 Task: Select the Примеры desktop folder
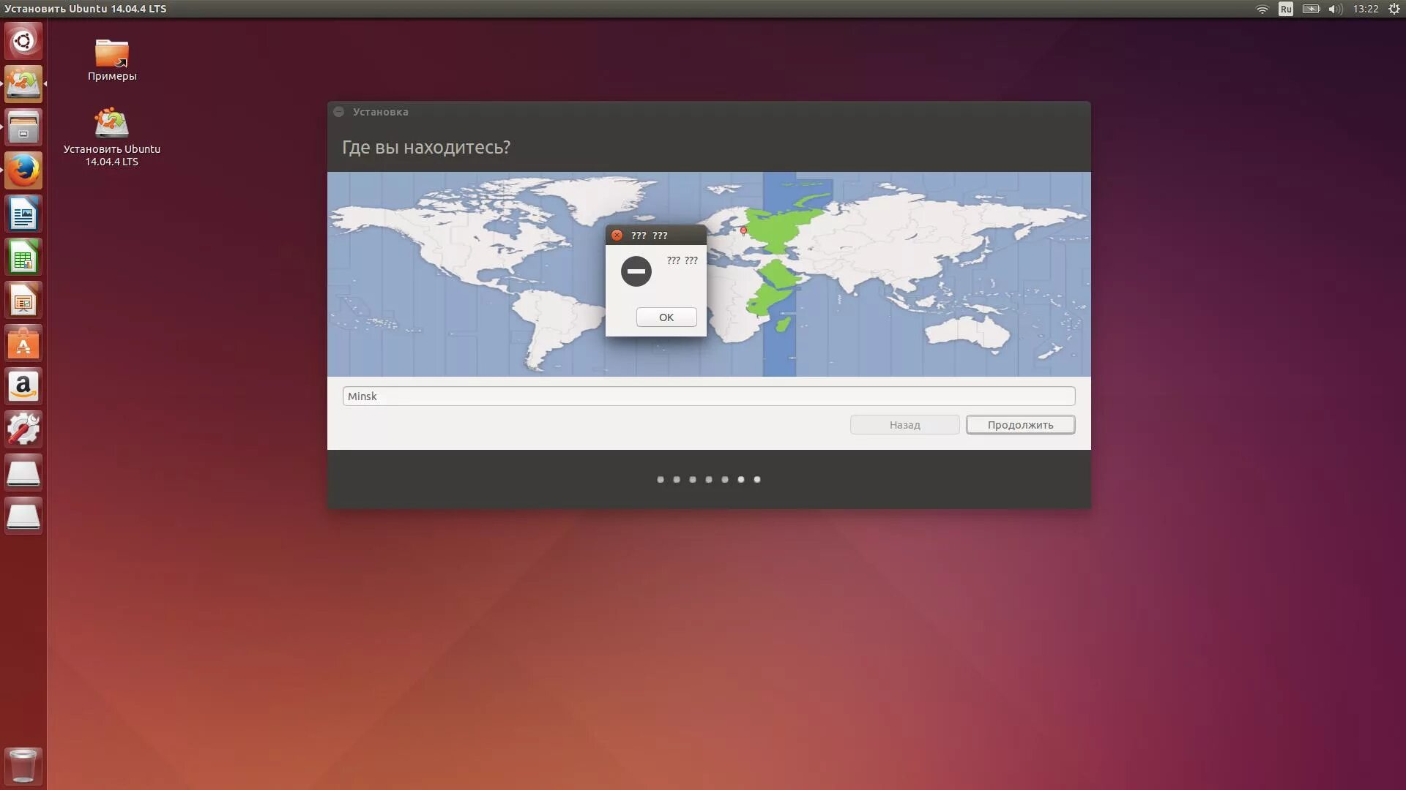111,55
